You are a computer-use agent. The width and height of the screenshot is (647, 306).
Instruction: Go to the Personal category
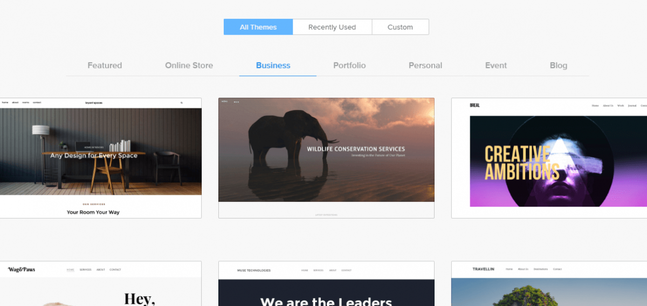click(425, 65)
